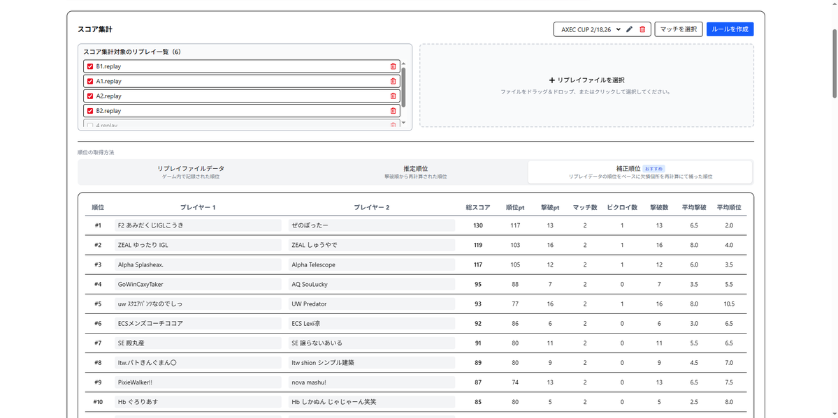838x418 pixels.
Task: Click player field ECSメンズコーチココア
Action: 198,324
